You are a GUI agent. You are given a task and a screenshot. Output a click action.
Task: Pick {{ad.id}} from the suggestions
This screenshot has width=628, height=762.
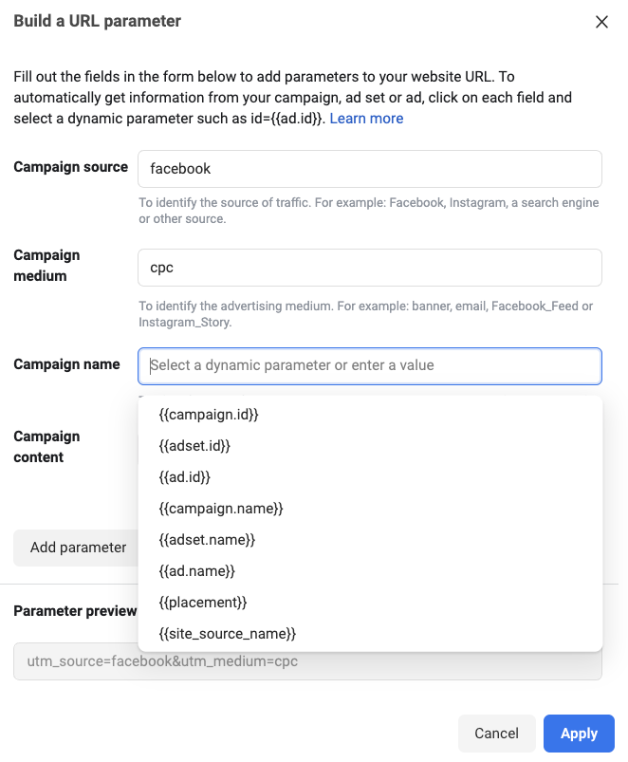click(370, 477)
